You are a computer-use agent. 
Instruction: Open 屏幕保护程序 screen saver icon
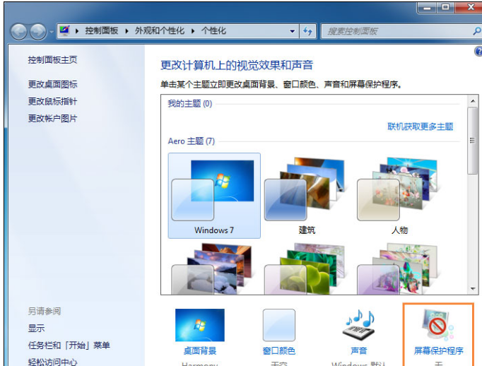438,324
